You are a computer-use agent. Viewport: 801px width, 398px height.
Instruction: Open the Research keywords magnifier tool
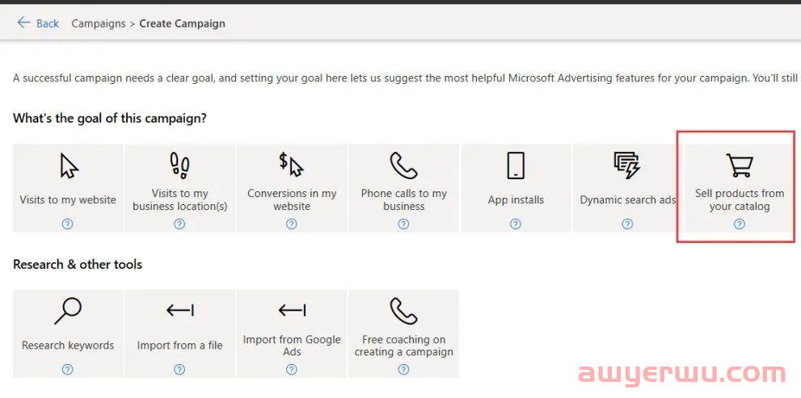point(68,311)
